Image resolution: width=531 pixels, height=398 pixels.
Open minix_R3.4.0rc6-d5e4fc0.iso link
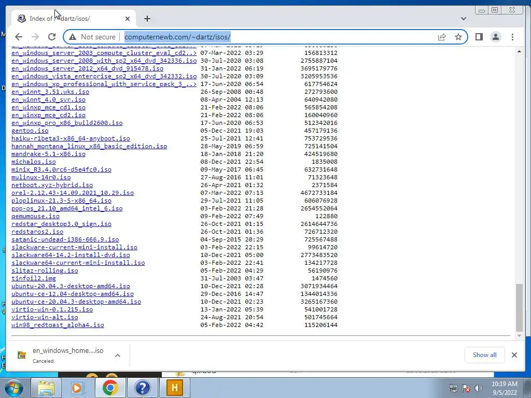tap(61, 169)
